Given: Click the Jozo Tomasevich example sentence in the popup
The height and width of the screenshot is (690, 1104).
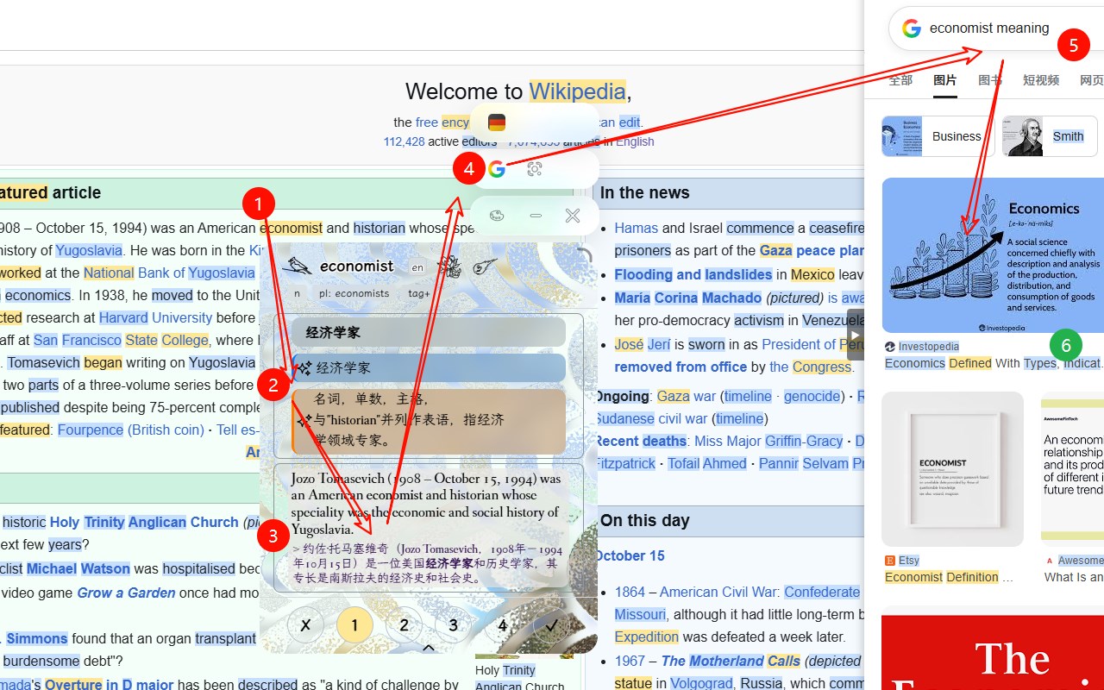Looking at the screenshot, I should click(x=426, y=504).
